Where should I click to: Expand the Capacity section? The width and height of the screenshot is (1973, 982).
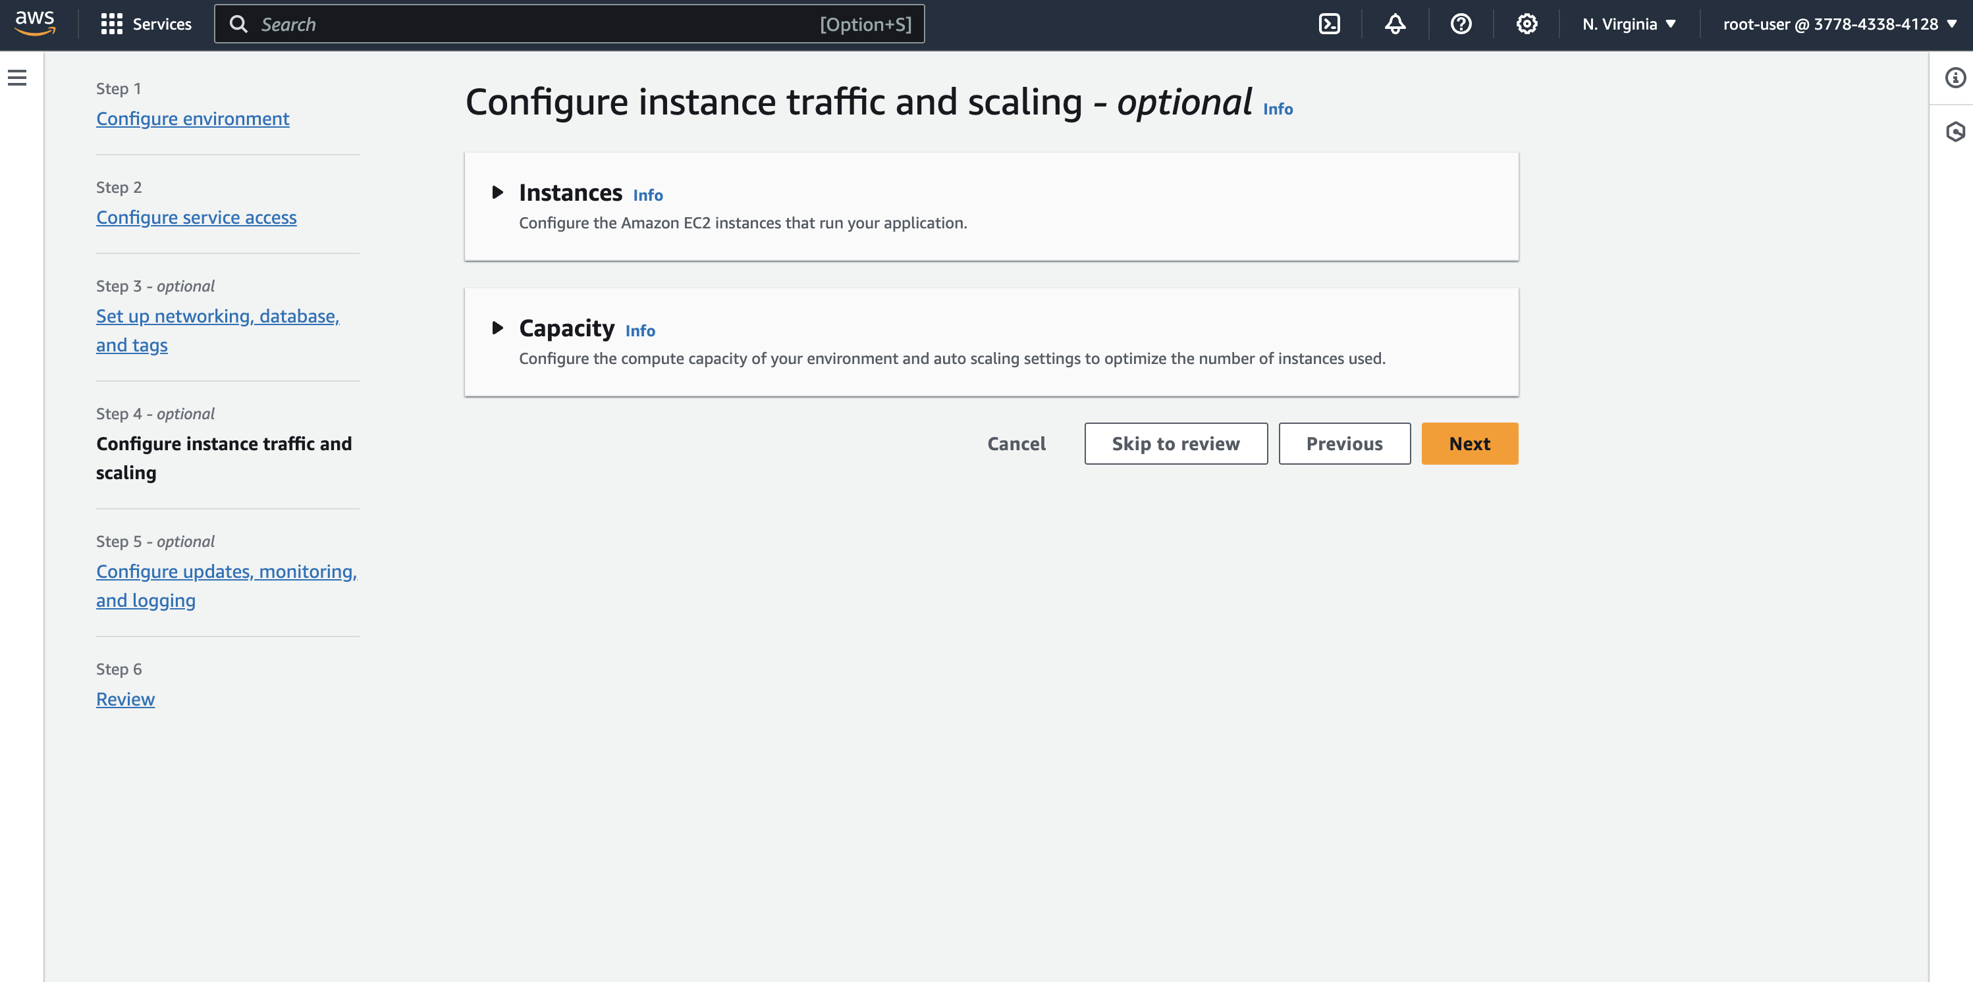coord(498,328)
